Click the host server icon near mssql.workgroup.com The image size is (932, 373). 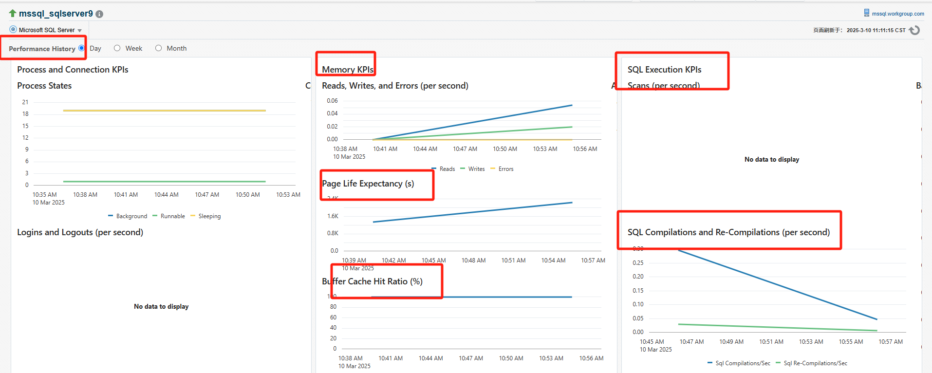pyautogui.click(x=867, y=13)
